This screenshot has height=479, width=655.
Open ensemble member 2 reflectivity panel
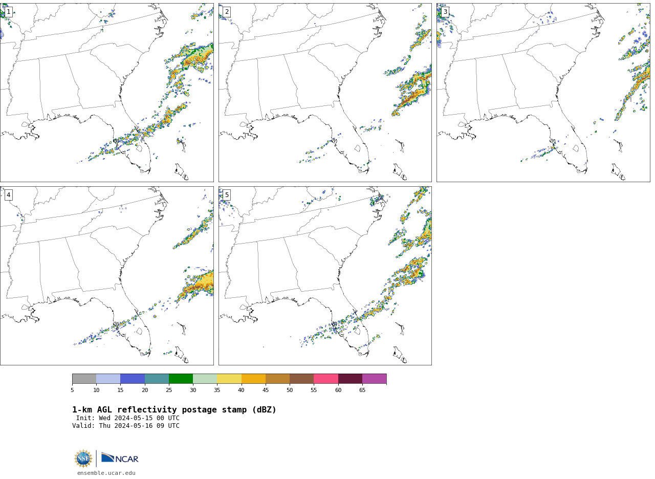click(325, 93)
